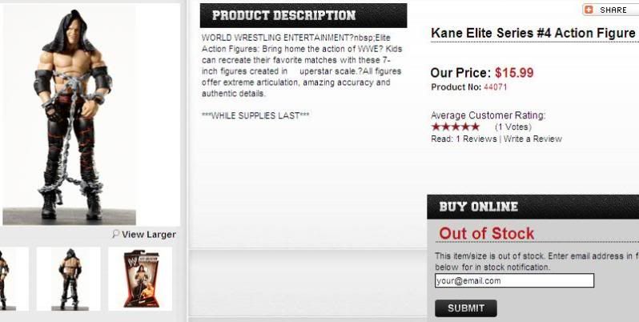Click Write a Review link
Viewport: 639px width, 322px height.
point(532,139)
